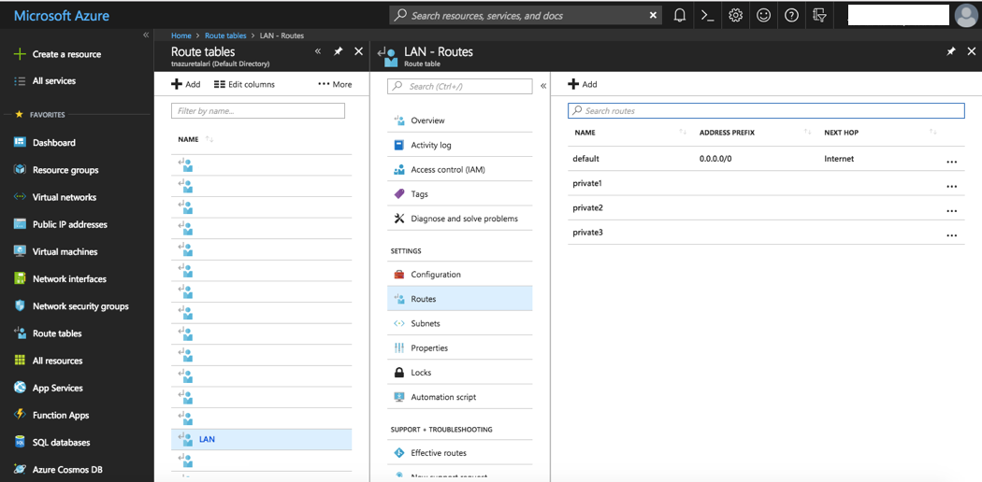
Task: Focus the Search routes field
Action: 766,110
